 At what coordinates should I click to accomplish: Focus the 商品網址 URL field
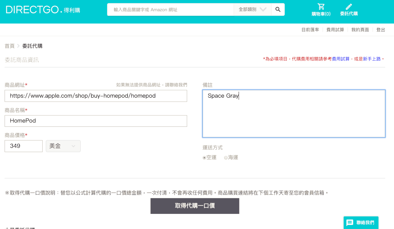pos(96,96)
